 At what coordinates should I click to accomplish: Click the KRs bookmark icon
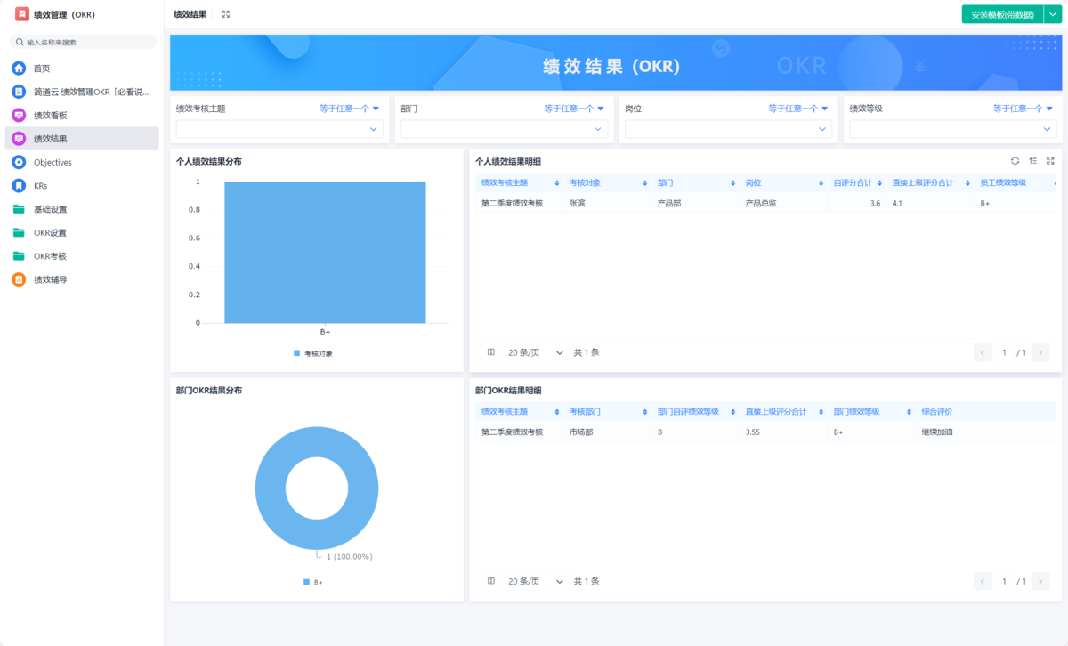19,186
